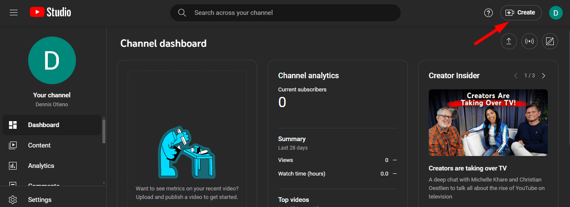The width and height of the screenshot is (570, 207).
Task: Click the upload videos arrow icon
Action: coord(509,41)
